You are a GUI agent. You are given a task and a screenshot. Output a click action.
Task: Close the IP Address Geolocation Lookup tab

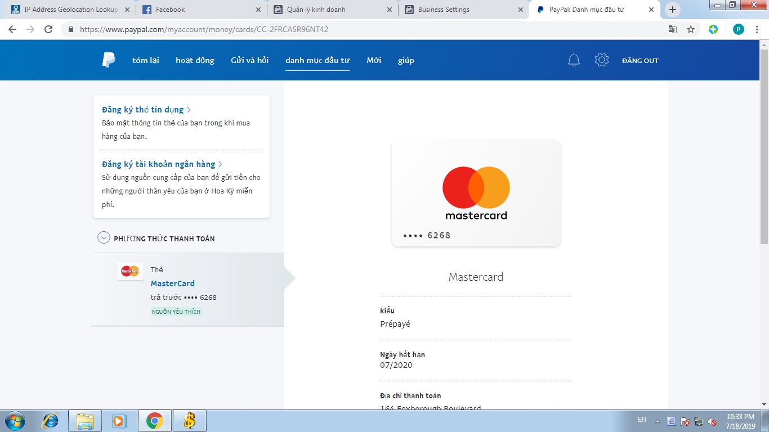pyautogui.click(x=127, y=10)
